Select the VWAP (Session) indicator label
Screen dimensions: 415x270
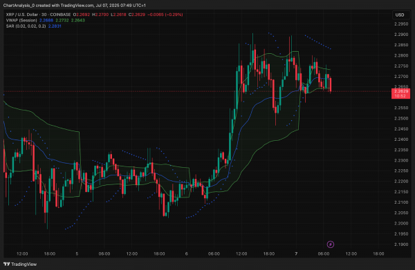pyautogui.click(x=21, y=20)
